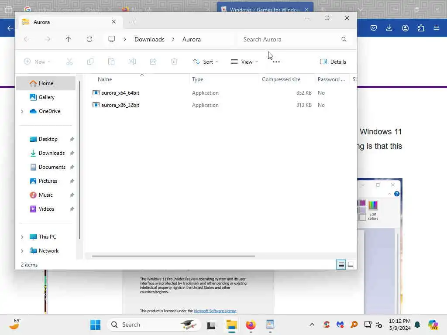Open the See more three-dots menu
The image size is (447, 335).
pyautogui.click(x=276, y=62)
